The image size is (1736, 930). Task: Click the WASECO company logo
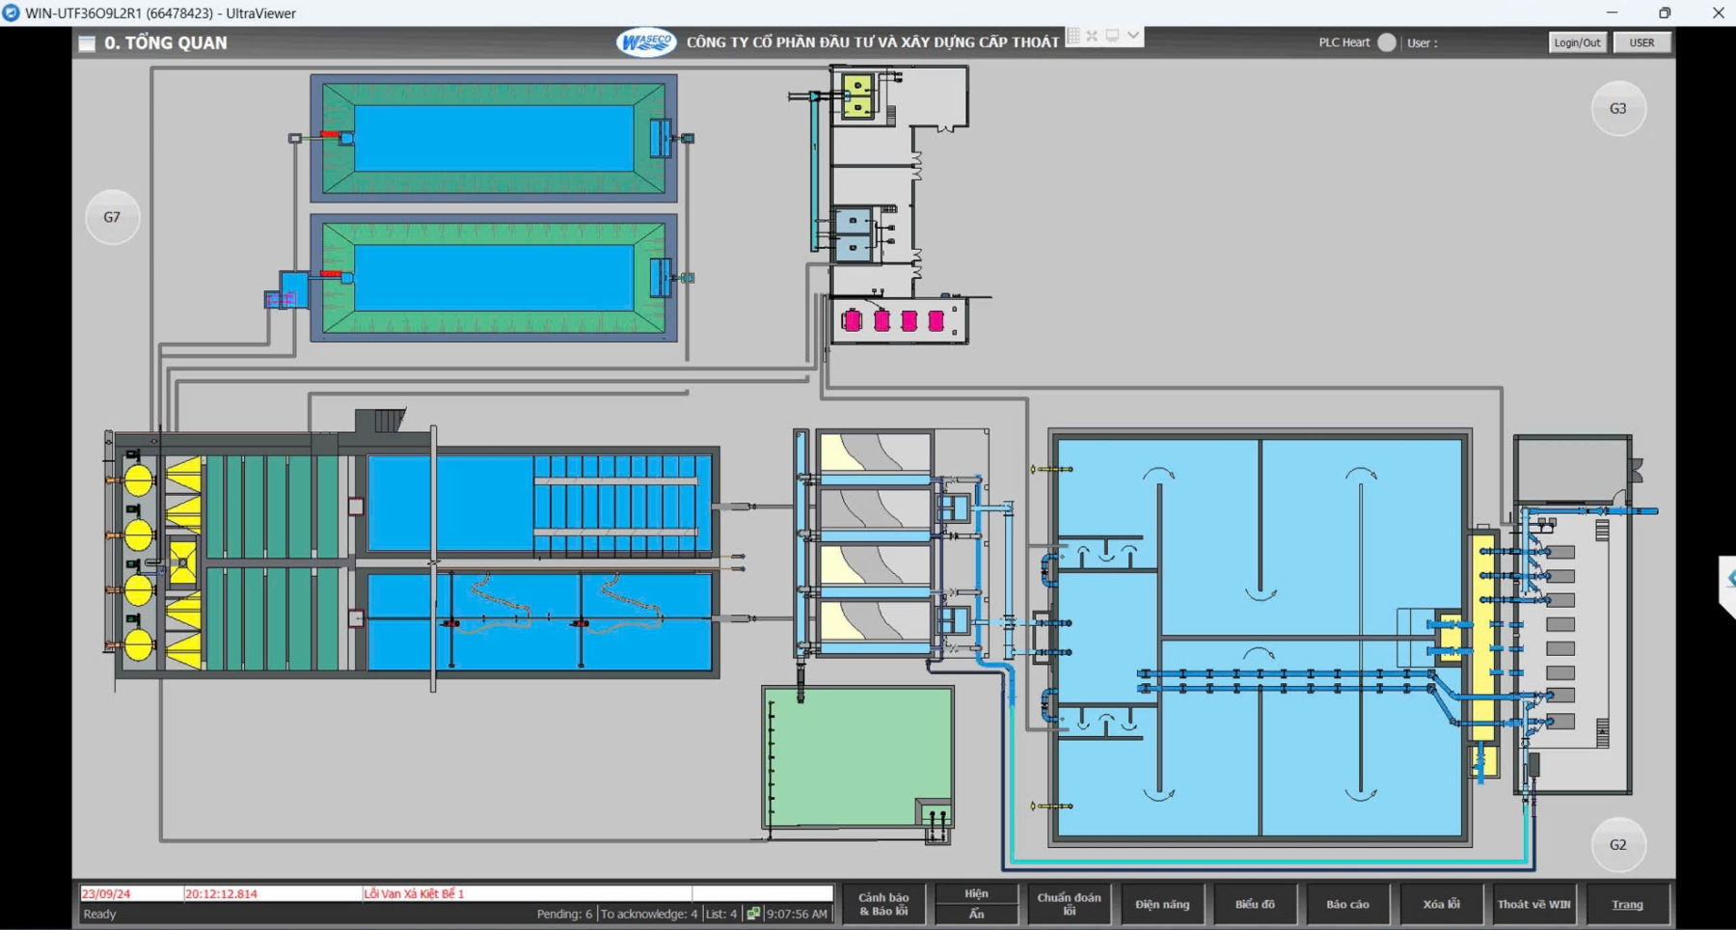tap(646, 42)
